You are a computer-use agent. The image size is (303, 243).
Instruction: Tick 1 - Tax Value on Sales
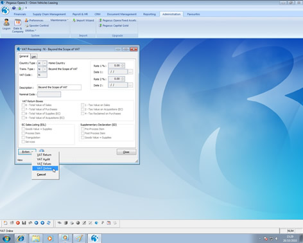(82, 105)
